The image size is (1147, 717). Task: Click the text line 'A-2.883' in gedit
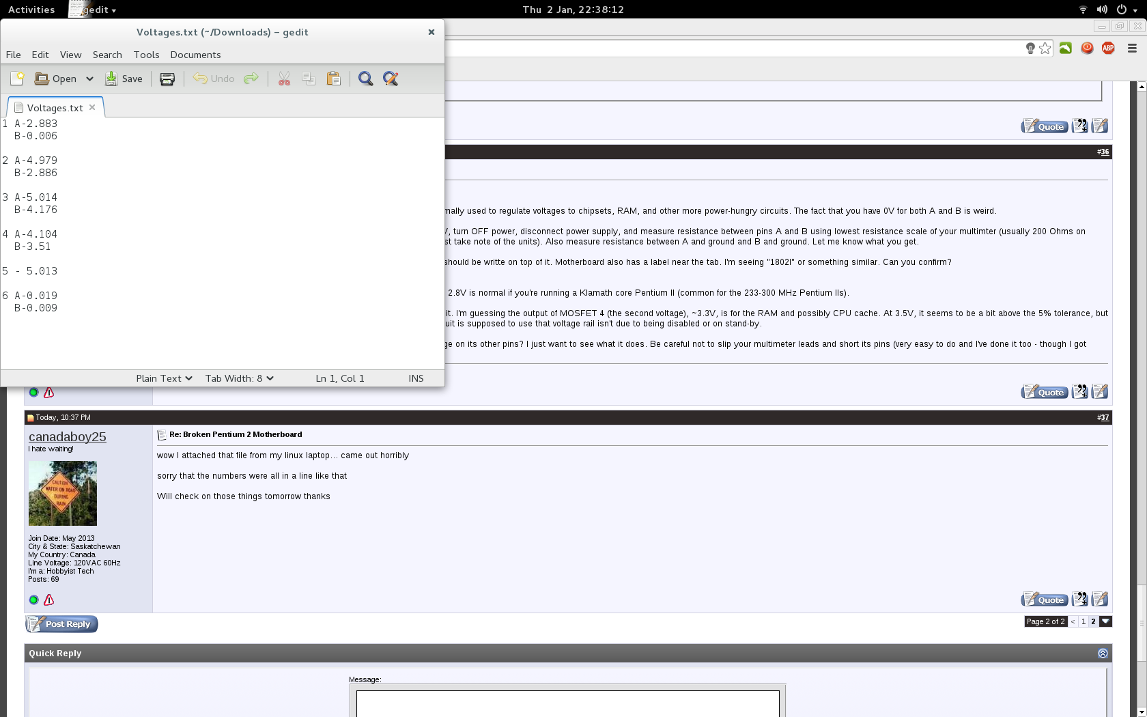pyautogui.click(x=36, y=124)
